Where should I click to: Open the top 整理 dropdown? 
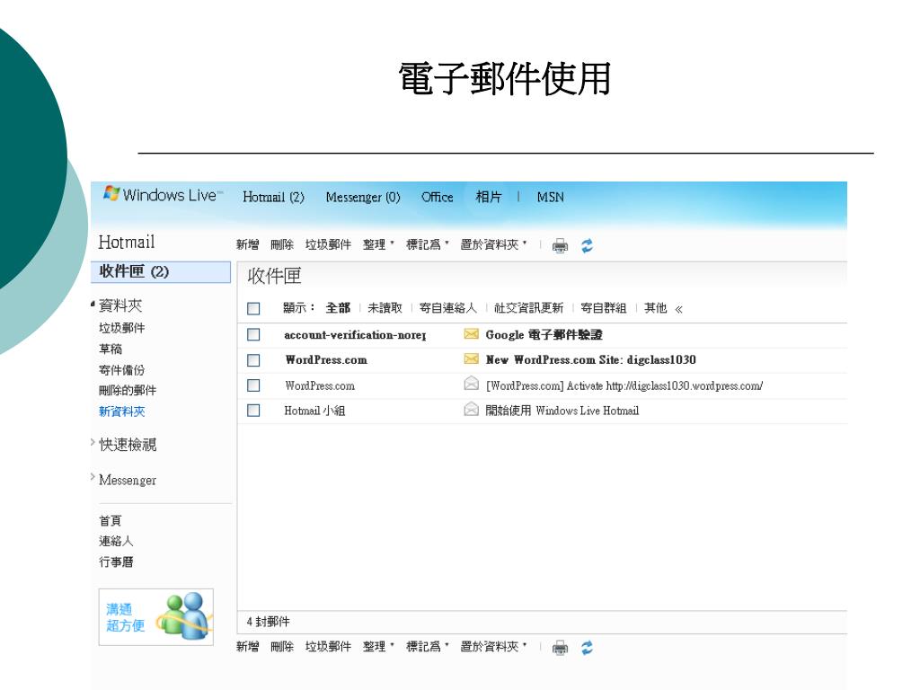click(x=378, y=244)
